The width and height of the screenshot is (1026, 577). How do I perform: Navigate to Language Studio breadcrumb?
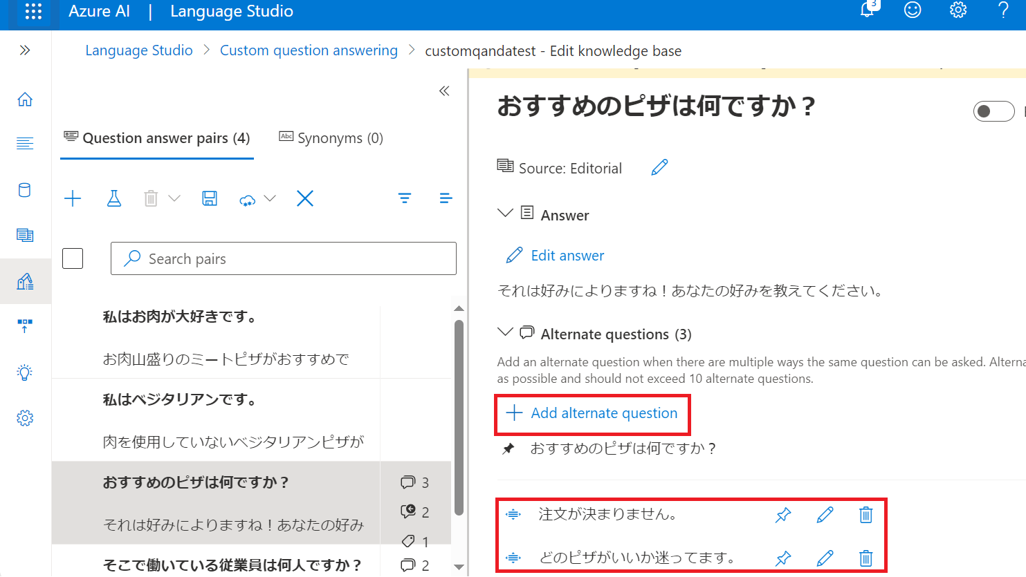click(139, 50)
